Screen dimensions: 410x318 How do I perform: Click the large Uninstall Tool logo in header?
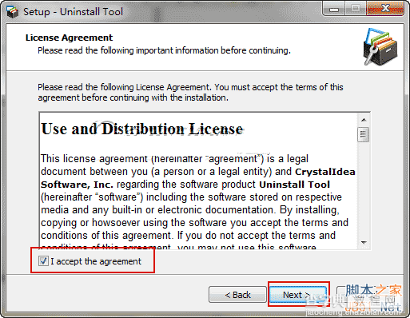pos(380,47)
